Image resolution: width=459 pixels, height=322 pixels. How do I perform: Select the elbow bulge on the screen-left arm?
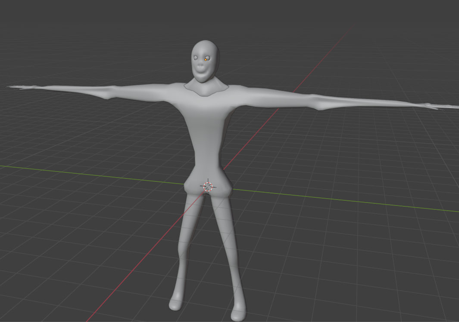108,92
